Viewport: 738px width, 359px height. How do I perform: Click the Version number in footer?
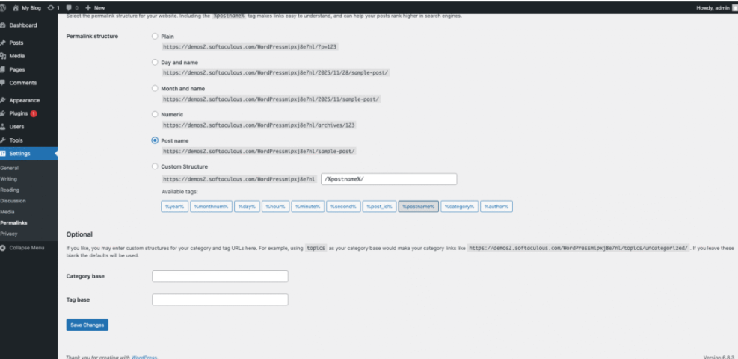pos(719,357)
